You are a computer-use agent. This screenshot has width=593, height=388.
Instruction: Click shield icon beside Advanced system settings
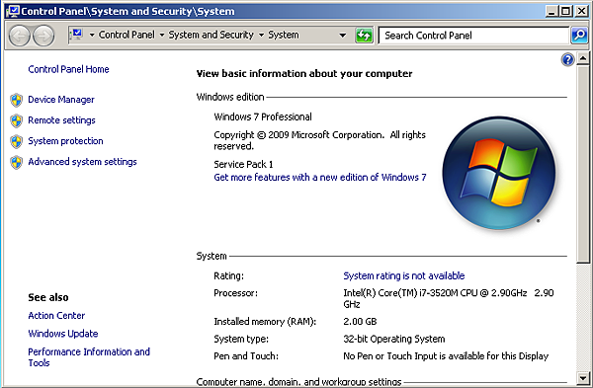pos(16,163)
